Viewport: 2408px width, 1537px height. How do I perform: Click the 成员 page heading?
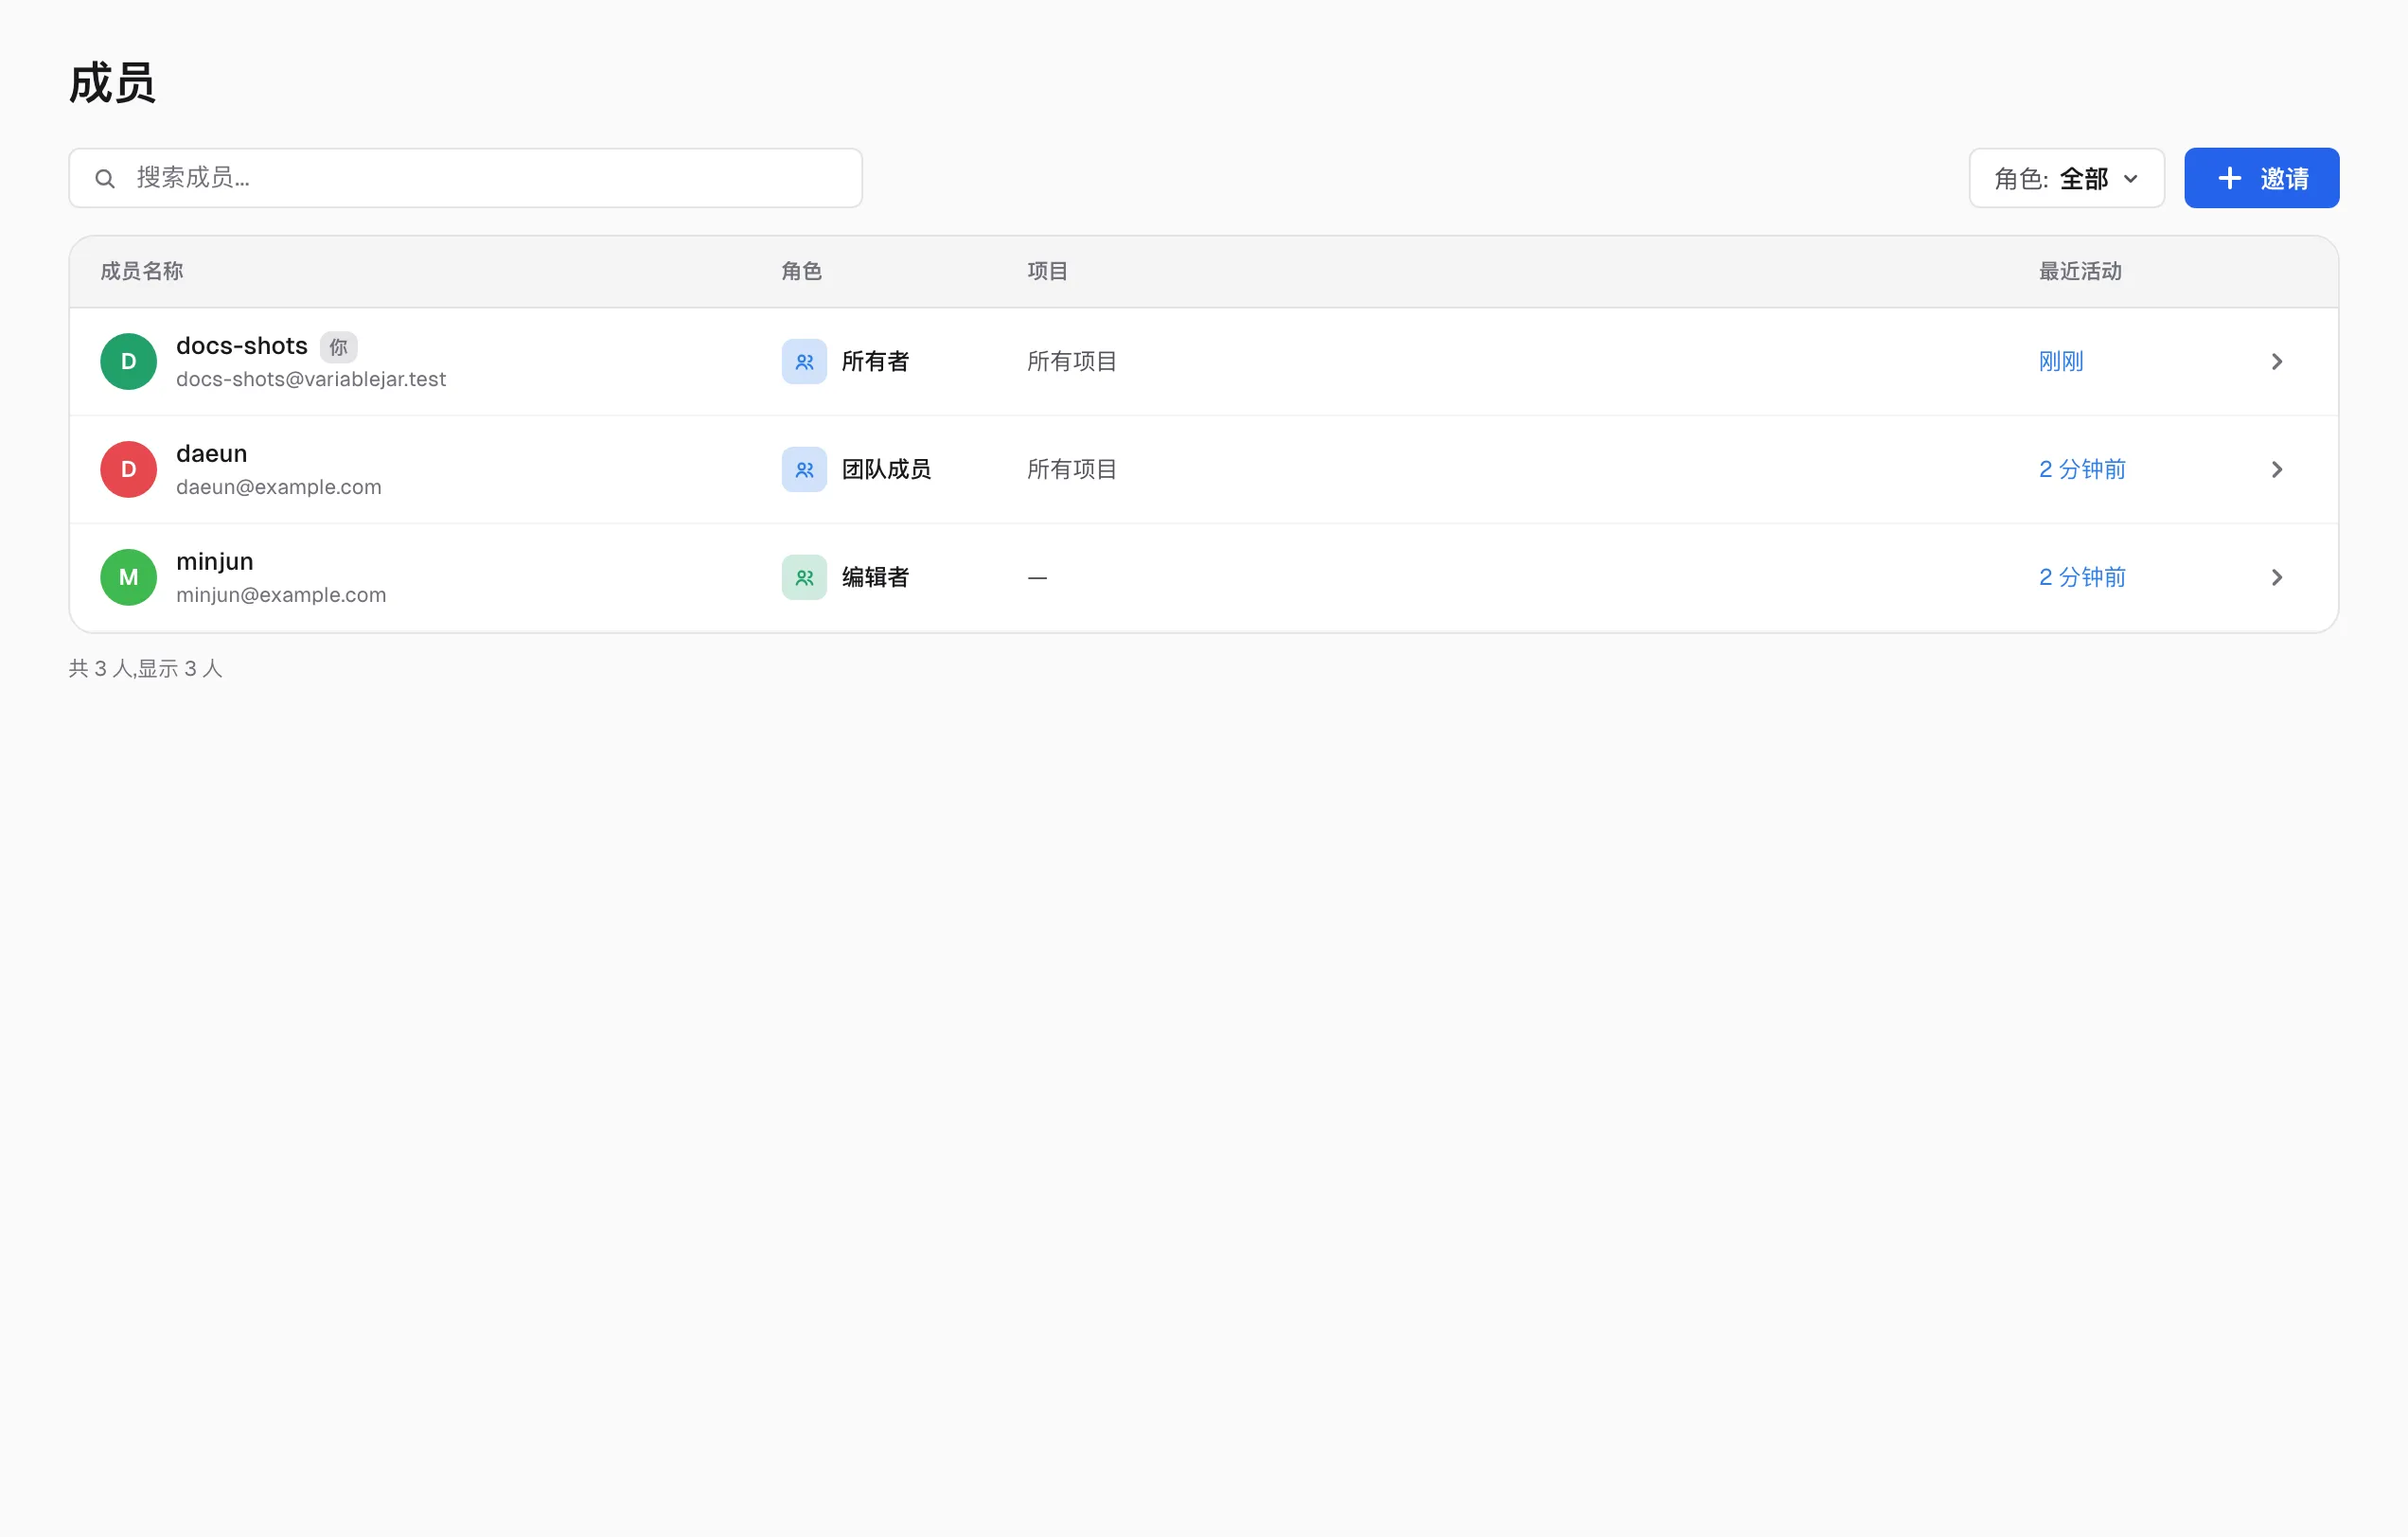112,83
